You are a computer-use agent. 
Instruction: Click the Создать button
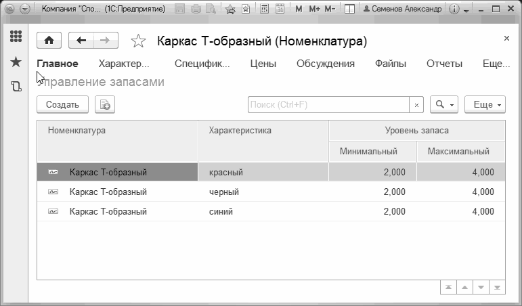(x=62, y=104)
